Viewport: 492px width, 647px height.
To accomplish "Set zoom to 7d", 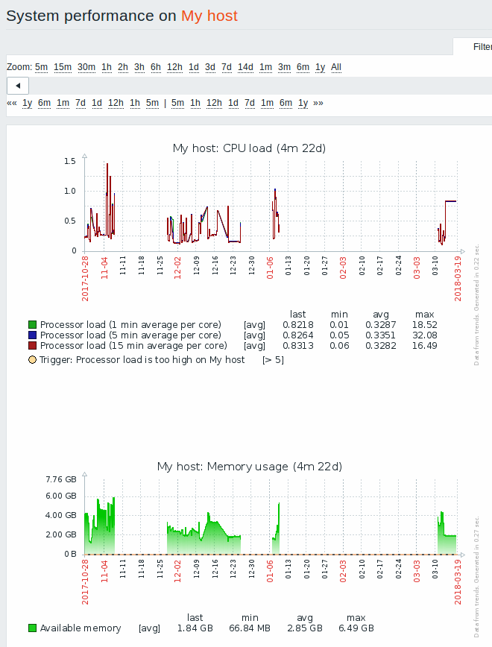I will 227,67.
